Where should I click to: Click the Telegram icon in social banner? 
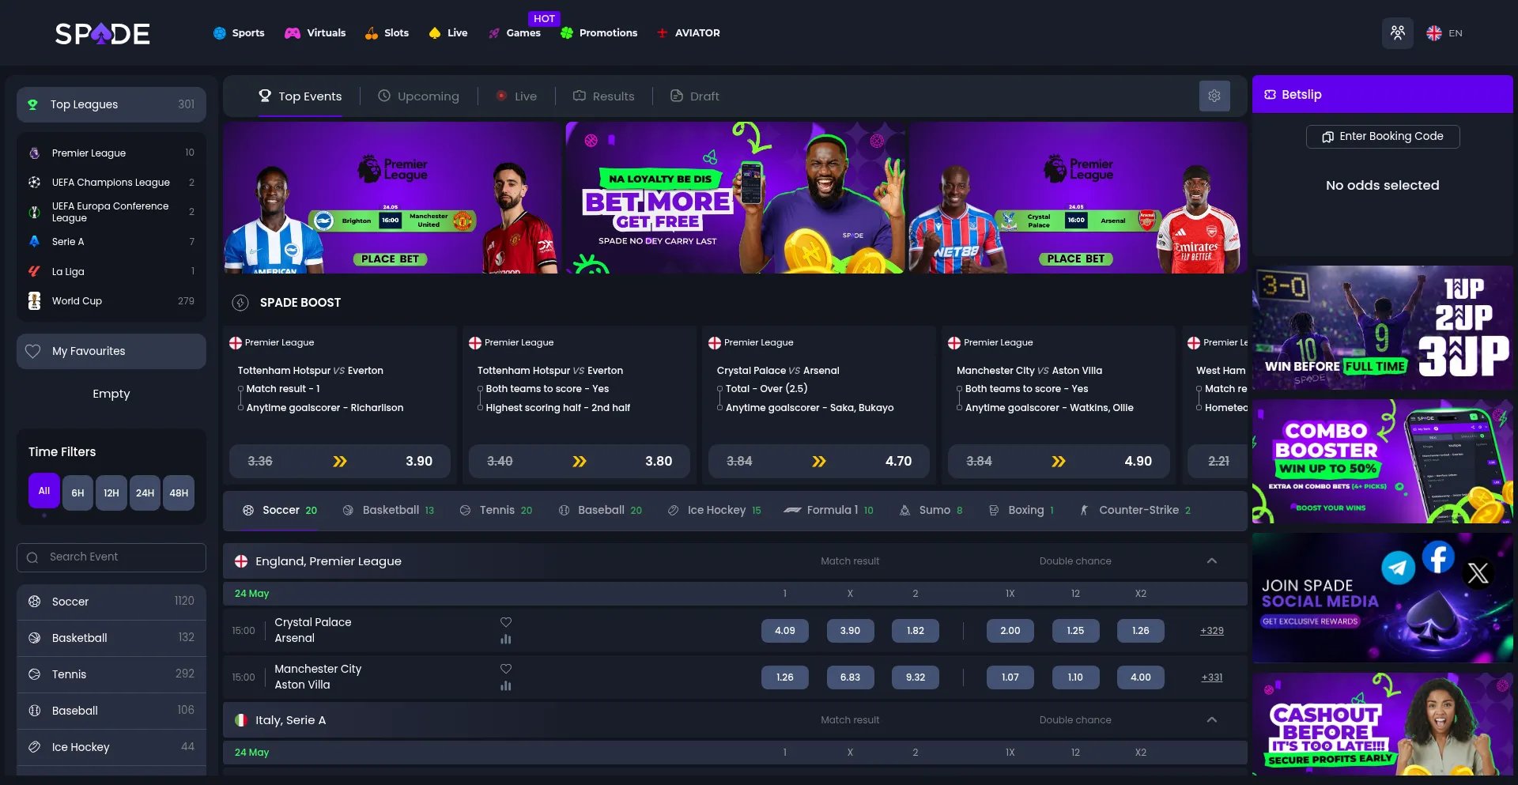(x=1398, y=568)
